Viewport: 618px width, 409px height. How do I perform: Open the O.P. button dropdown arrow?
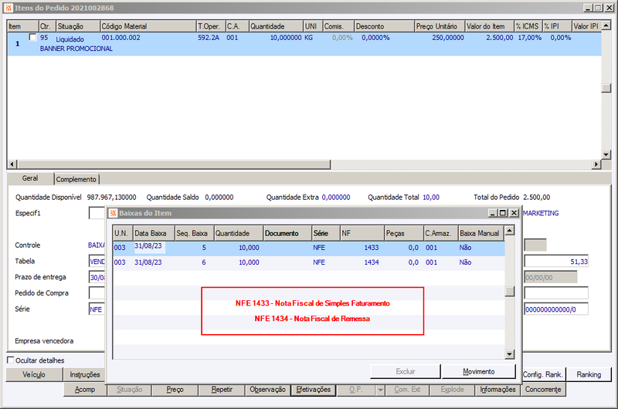coord(380,390)
